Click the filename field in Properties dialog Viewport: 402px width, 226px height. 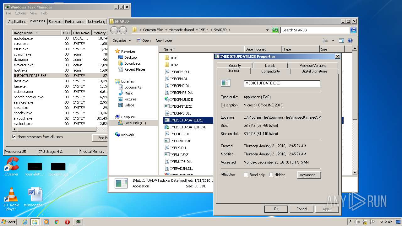point(282,83)
